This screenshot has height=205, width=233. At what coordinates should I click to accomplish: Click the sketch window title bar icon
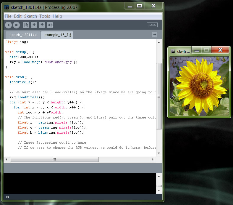[173, 51]
